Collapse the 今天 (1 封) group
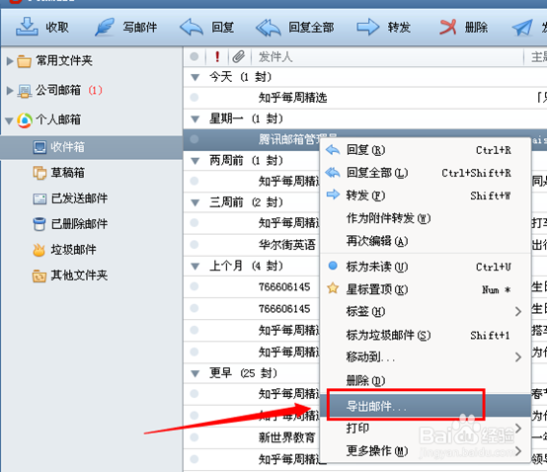This screenshot has height=472, width=547. pos(195,77)
